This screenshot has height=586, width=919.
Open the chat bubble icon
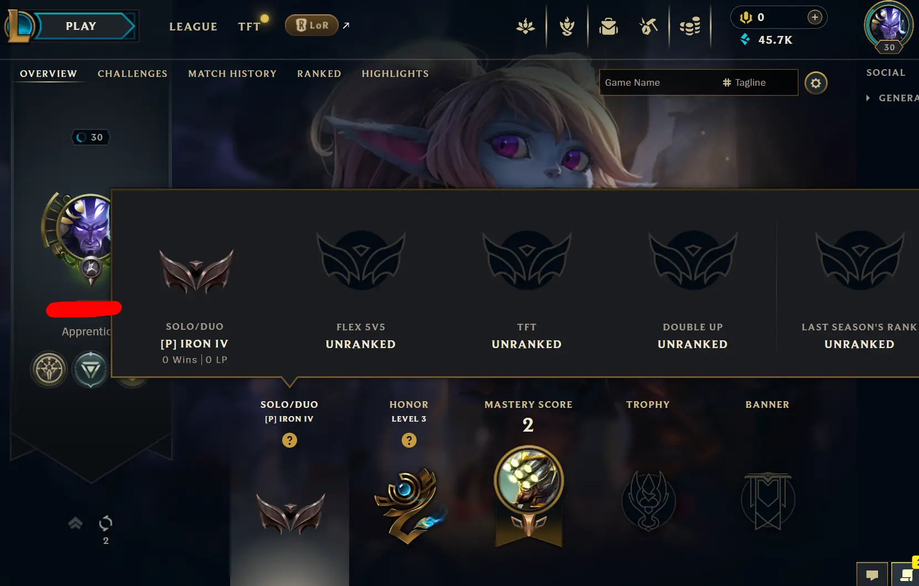[872, 575]
